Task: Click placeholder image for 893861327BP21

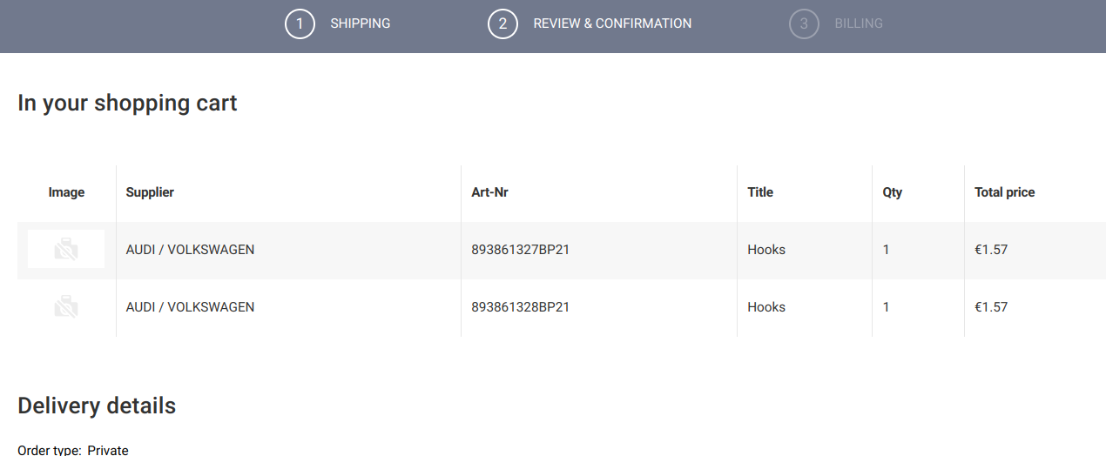Action: coord(66,250)
